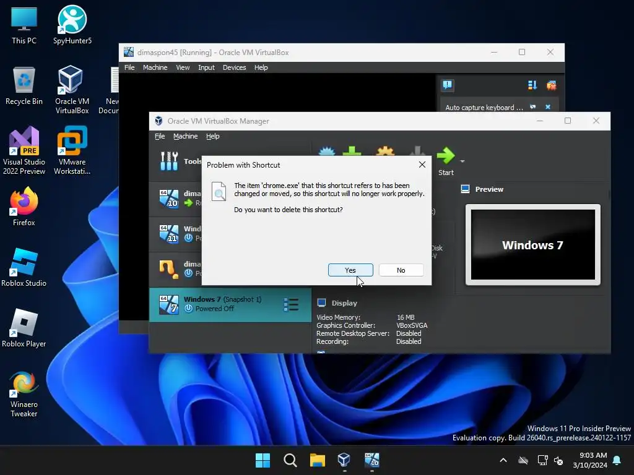Open Devices menu in dimaspon45 VM window
Screen dimensions: 634x475
[x=234, y=67]
